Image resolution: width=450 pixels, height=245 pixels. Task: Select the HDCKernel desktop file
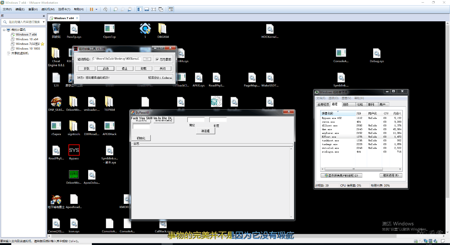click(x=270, y=31)
